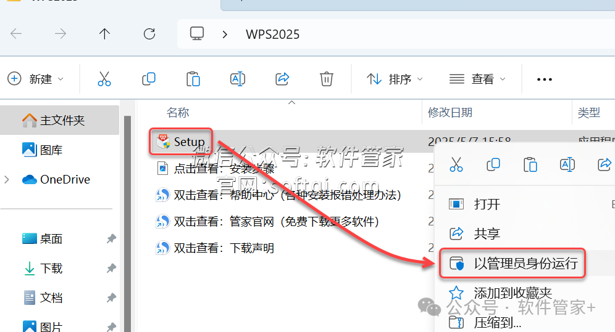Refresh the current folder view
The image size is (615, 332).
pyautogui.click(x=149, y=34)
